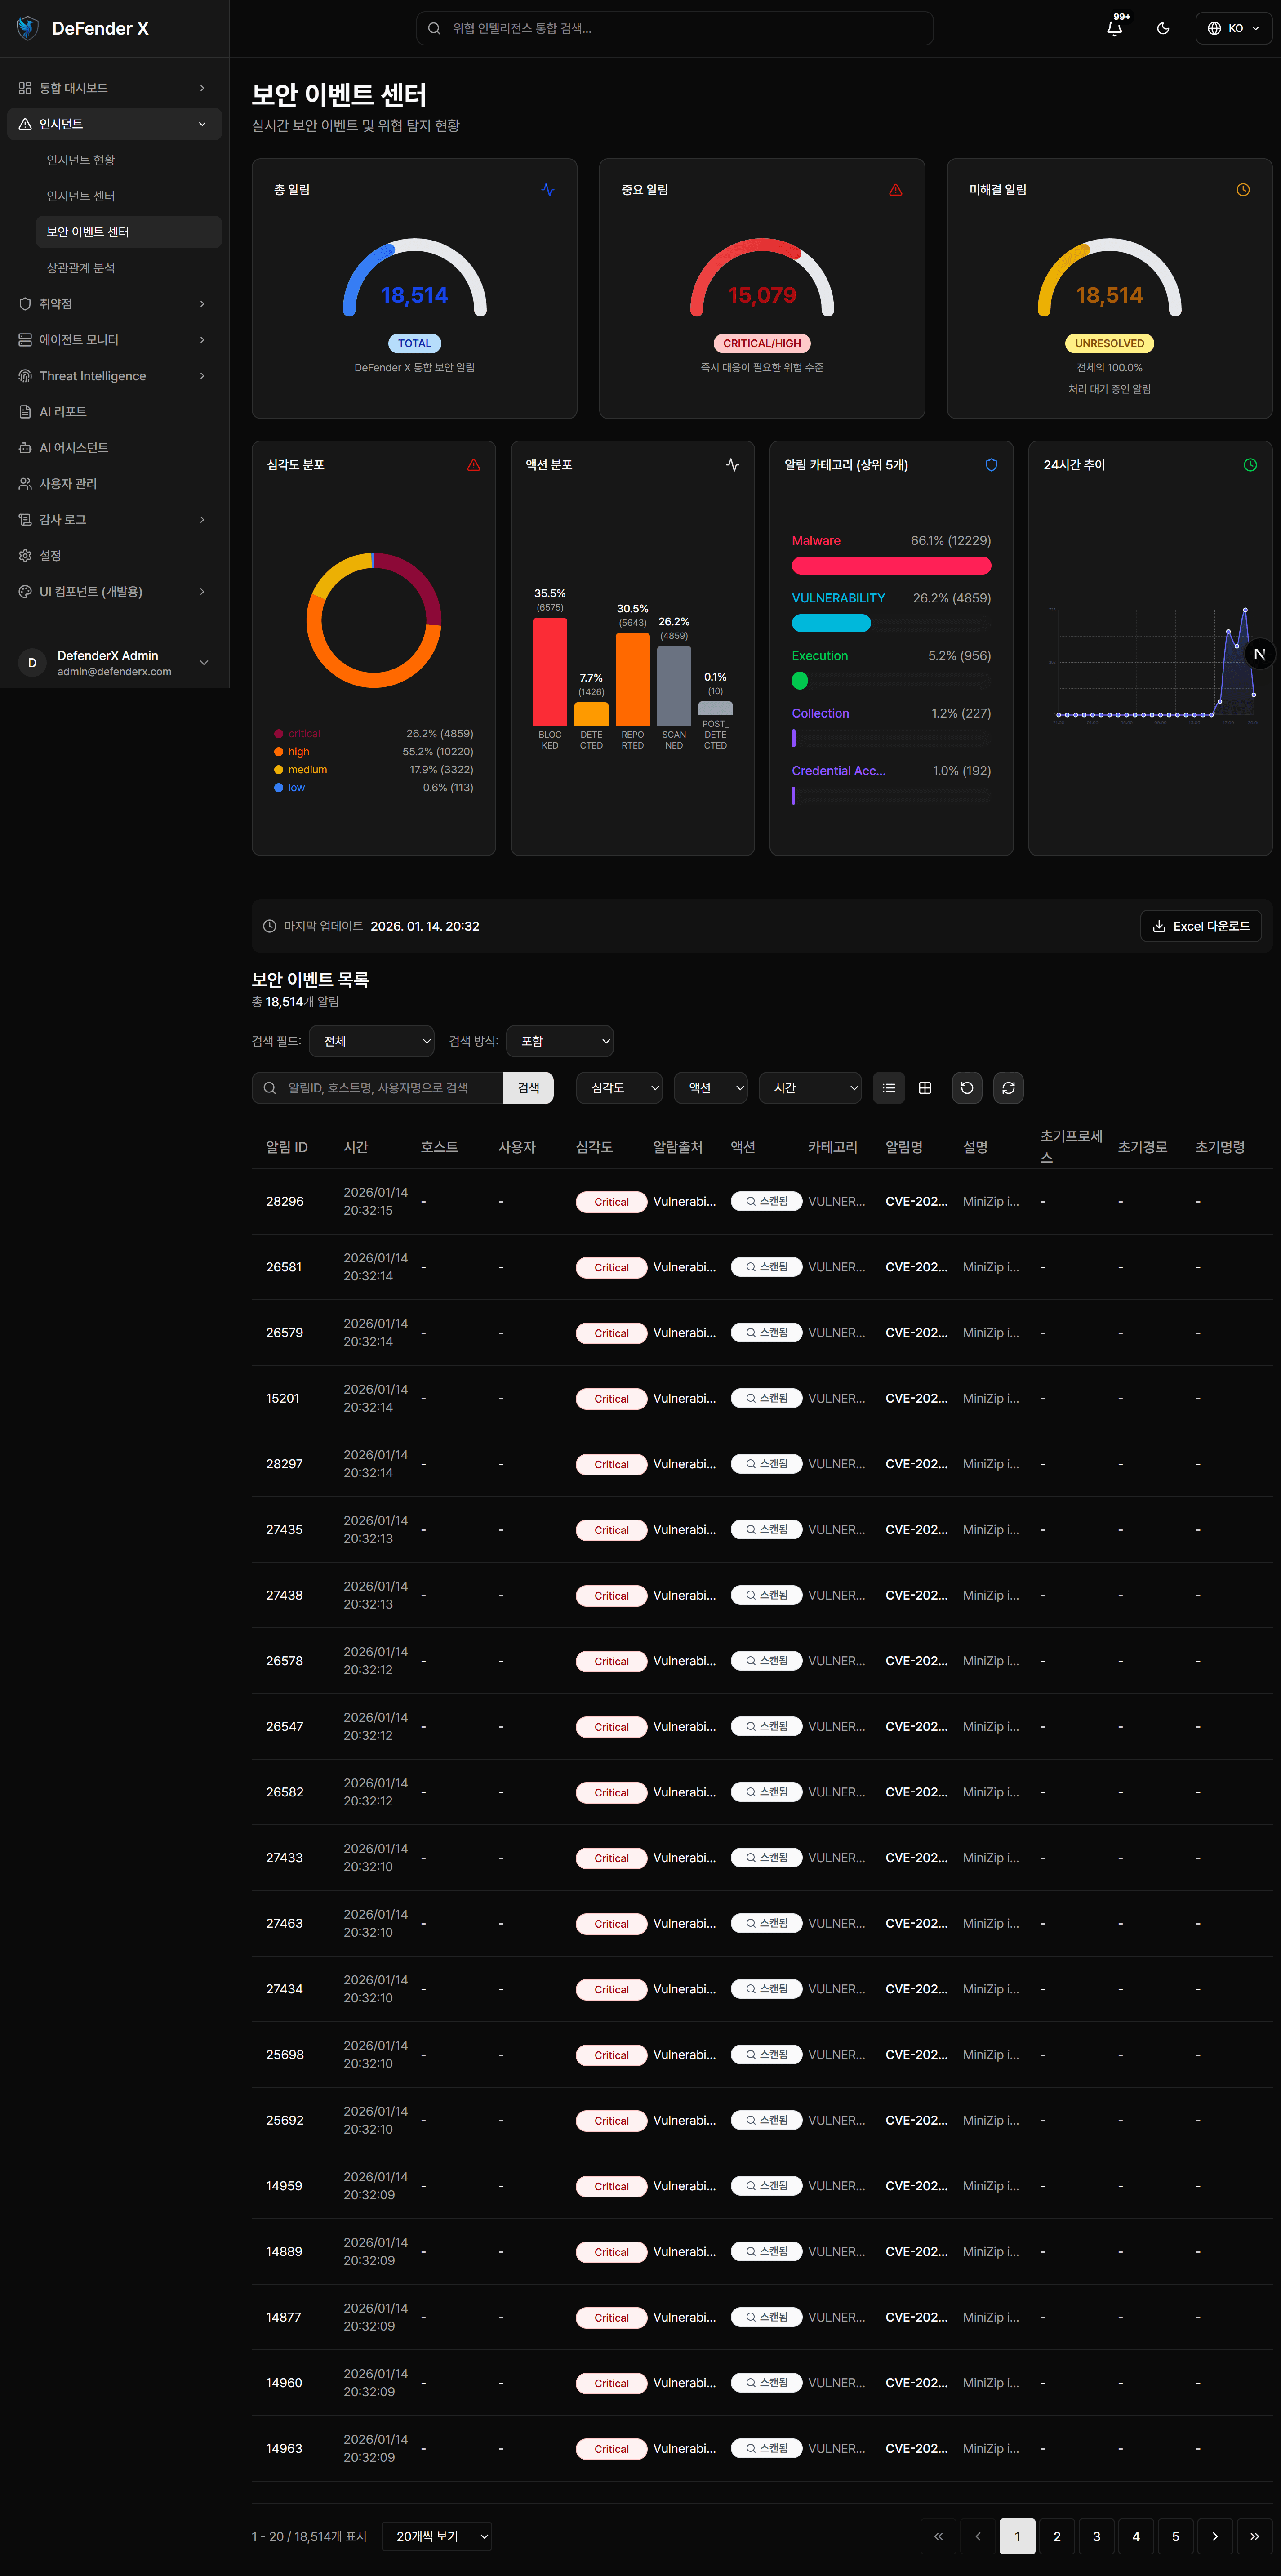The width and height of the screenshot is (1281, 2576).
Task: Open the 심각도 filter dropdown
Action: [619, 1088]
